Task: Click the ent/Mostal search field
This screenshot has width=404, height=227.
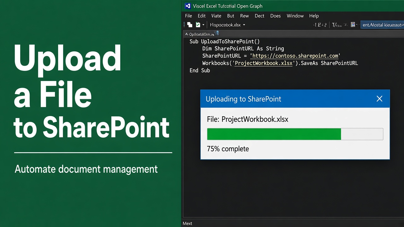Action: point(382,25)
